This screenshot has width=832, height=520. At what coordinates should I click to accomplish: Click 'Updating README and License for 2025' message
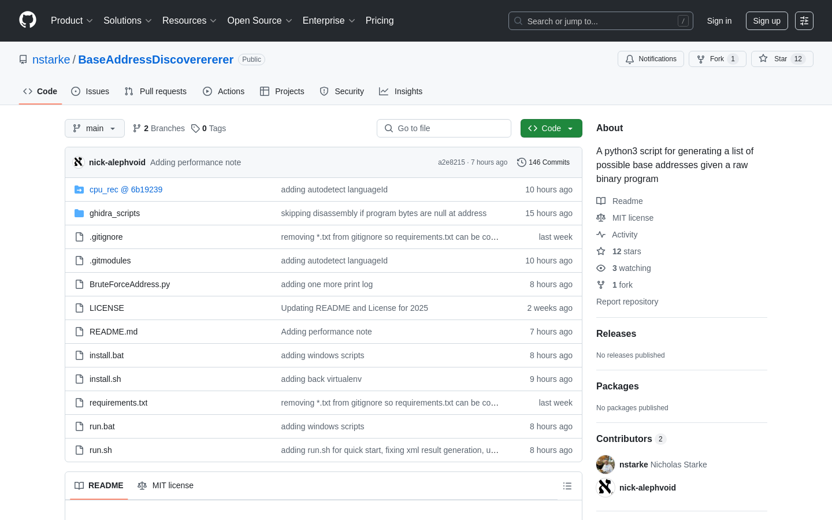[355, 308]
